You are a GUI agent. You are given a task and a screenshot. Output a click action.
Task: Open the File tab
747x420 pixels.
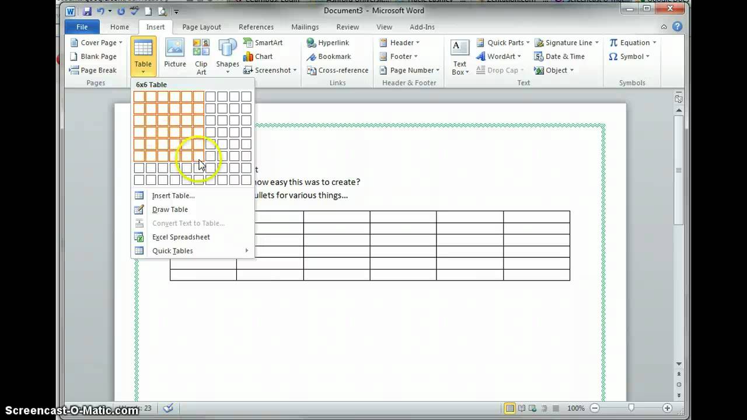point(82,27)
